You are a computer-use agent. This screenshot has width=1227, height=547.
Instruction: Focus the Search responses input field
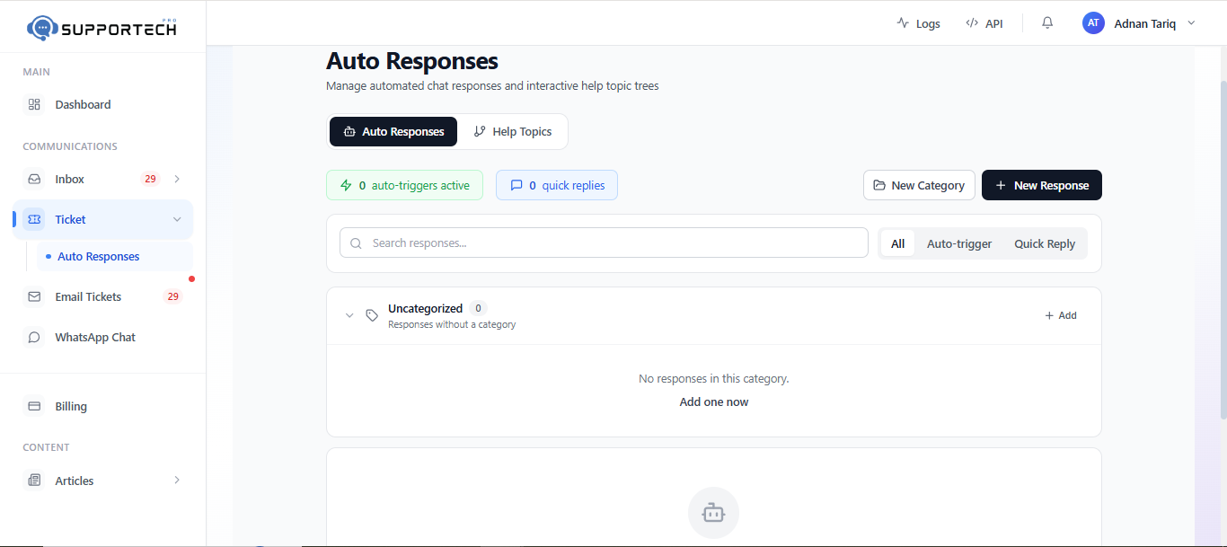click(x=604, y=243)
